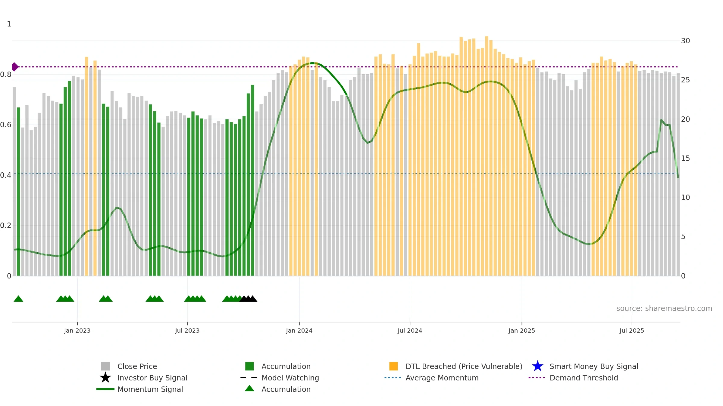Screen dimensions: 723x406
Task: Click the dashed Model Watching legend icon
Action: pos(249,378)
